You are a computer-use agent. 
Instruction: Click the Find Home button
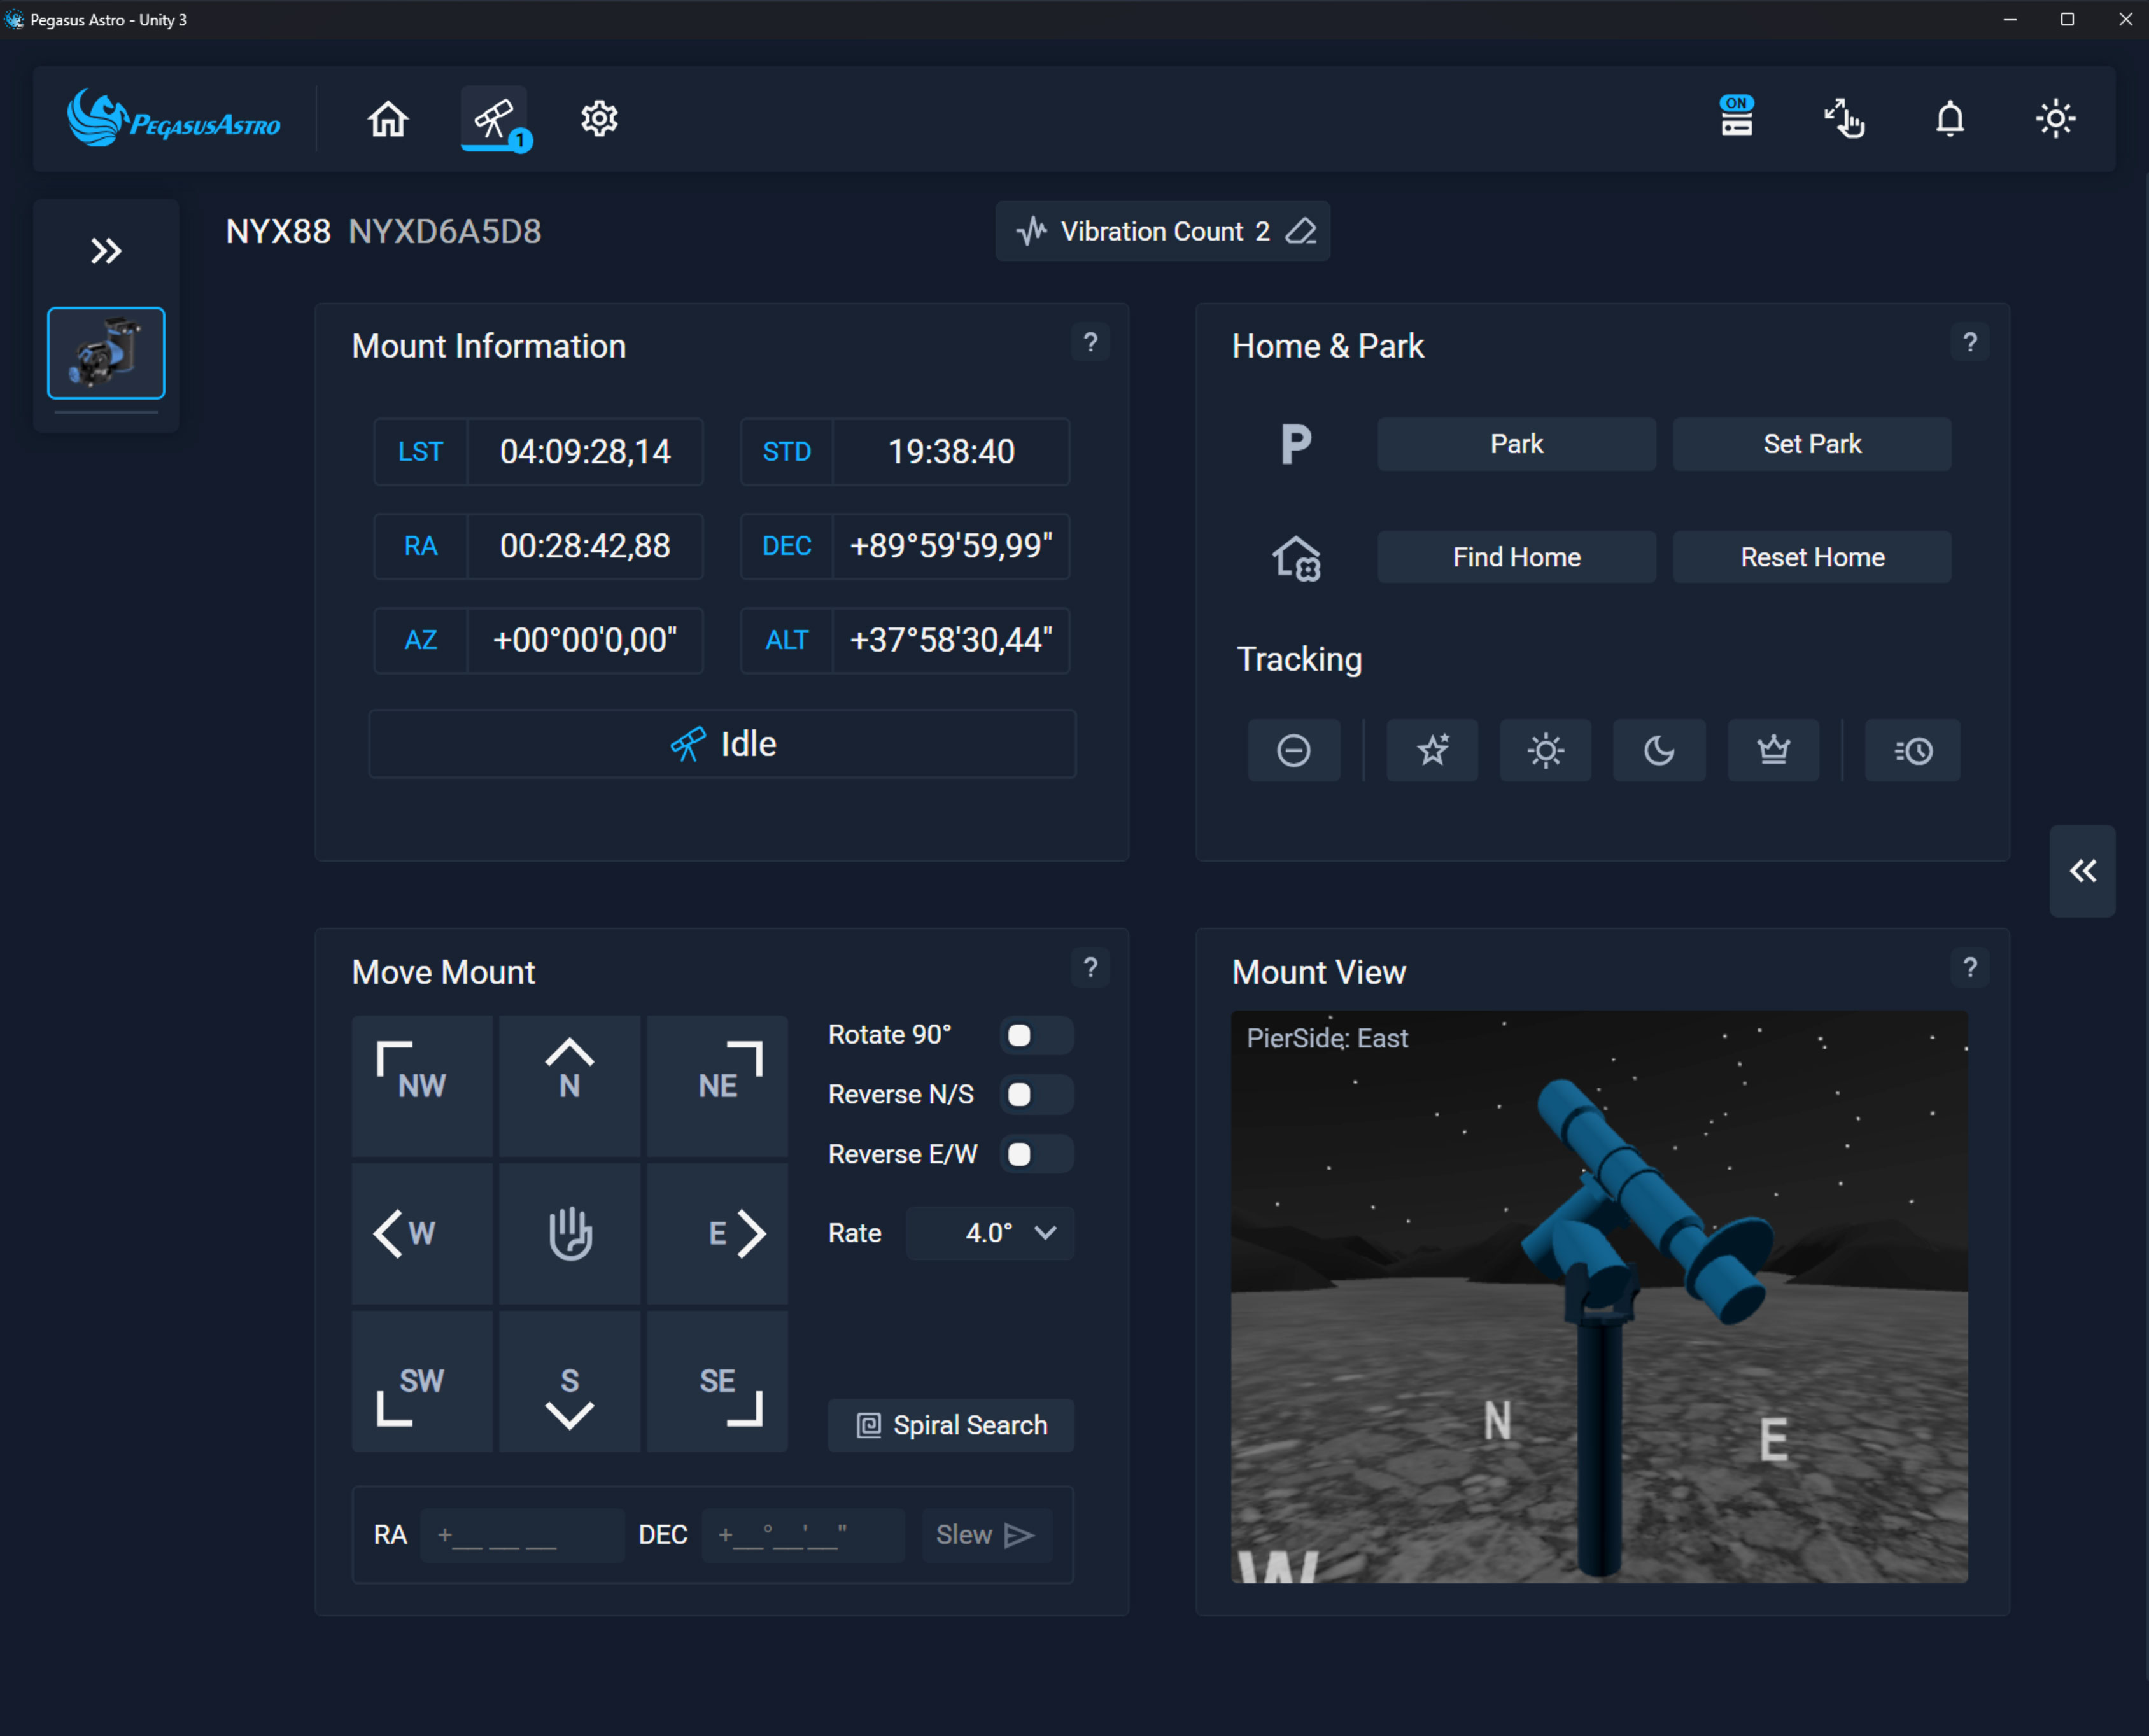pos(1516,557)
